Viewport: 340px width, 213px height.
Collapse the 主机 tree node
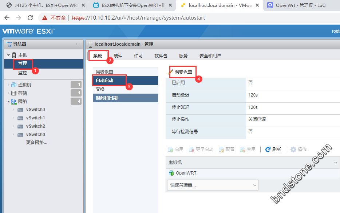pyautogui.click(x=8, y=55)
